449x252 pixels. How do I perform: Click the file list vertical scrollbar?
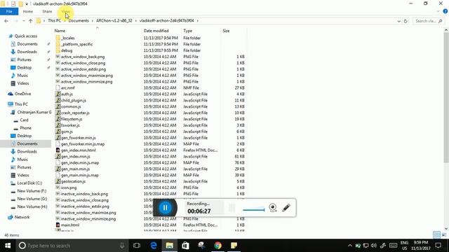(x=446, y=98)
